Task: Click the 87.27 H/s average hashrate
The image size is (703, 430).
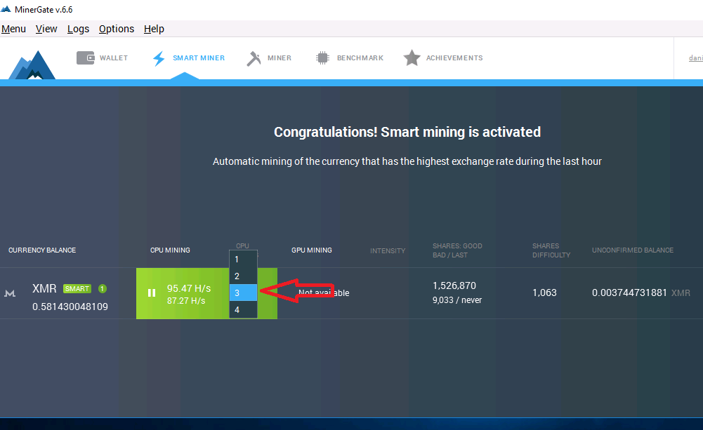Action: (186, 300)
